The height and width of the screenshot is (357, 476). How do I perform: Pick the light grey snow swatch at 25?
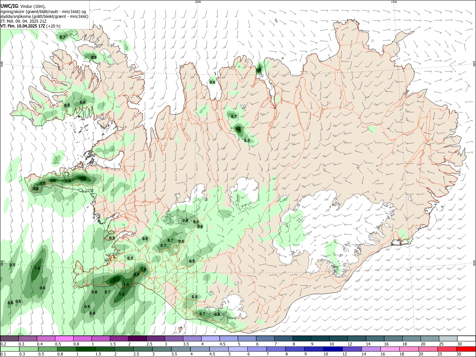point(448,339)
